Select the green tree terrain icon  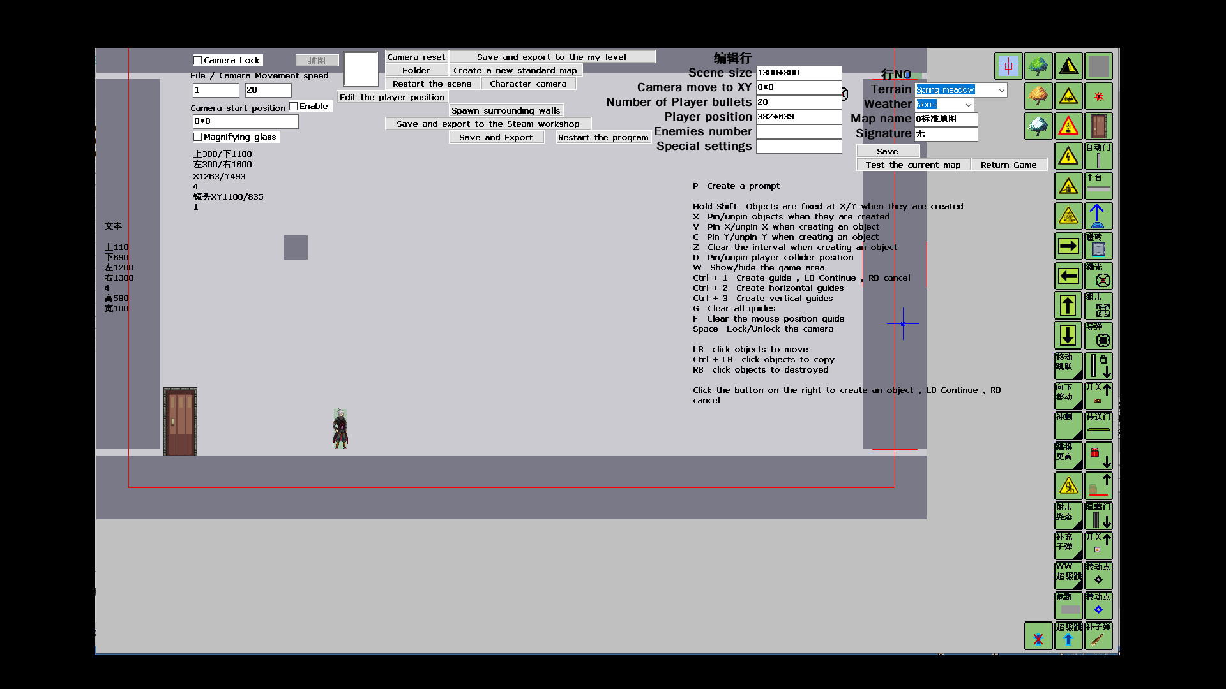tap(1038, 66)
